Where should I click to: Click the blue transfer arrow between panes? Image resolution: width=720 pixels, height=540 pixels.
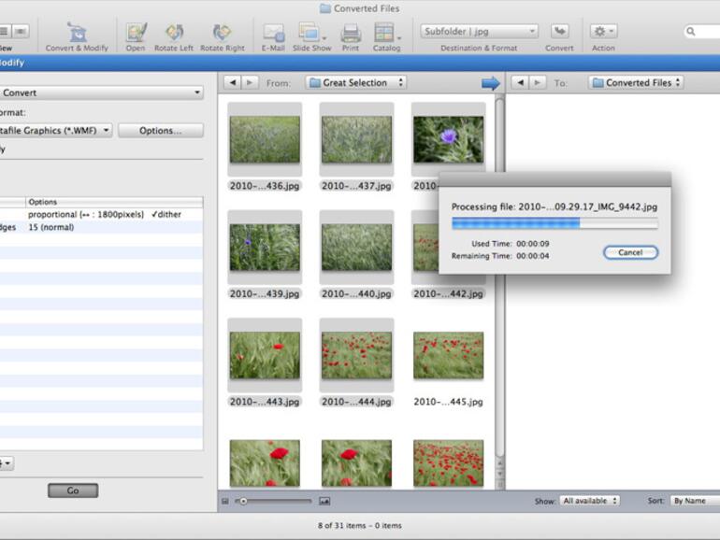[490, 83]
